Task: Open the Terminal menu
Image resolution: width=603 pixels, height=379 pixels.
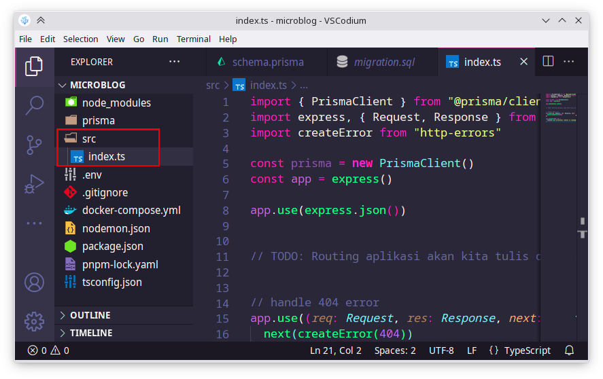Action: pyautogui.click(x=193, y=39)
